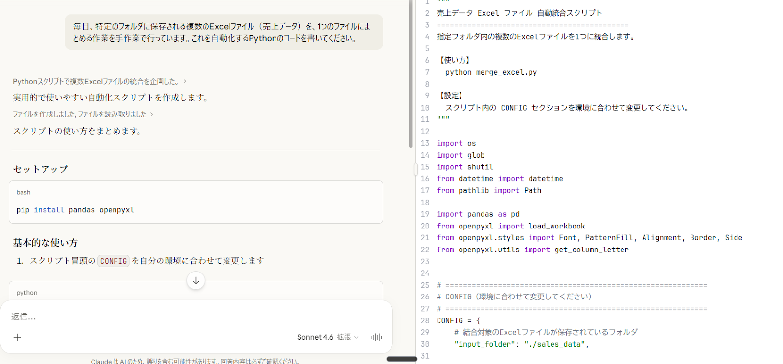Screen dimensions: 783x364
Task: Click the inline CONFIG code tag
Action: (x=114, y=261)
